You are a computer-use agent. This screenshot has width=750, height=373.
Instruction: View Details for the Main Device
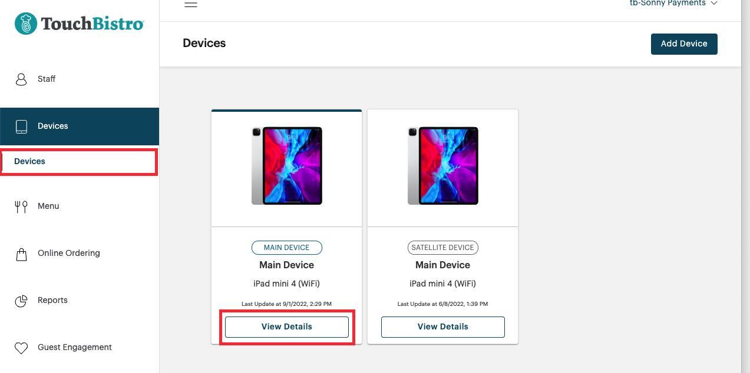click(x=286, y=327)
